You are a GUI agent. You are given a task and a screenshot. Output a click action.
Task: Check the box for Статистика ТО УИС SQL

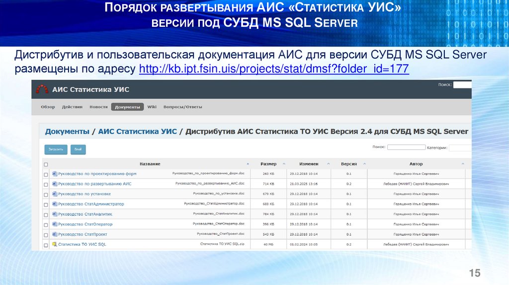[46, 245]
